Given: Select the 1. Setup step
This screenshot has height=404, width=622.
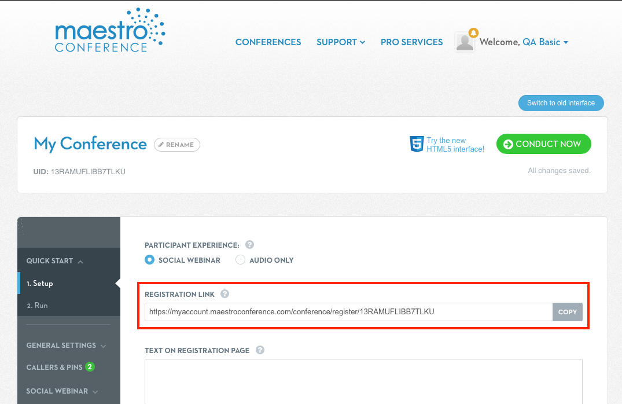Looking at the screenshot, I should [x=69, y=284].
